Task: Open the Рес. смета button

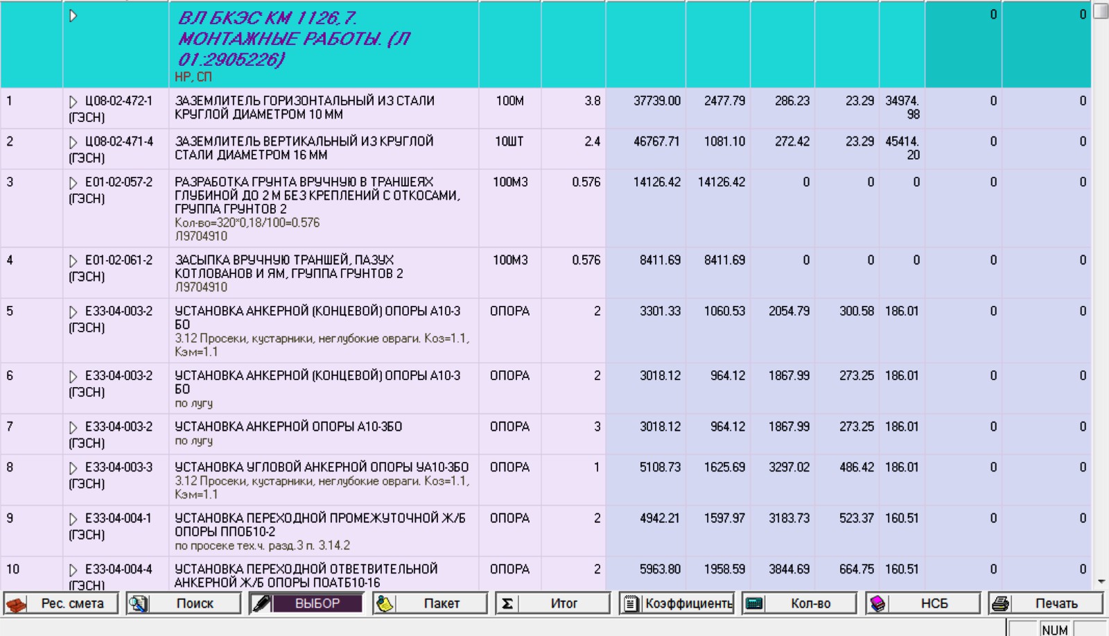Action: [61, 603]
